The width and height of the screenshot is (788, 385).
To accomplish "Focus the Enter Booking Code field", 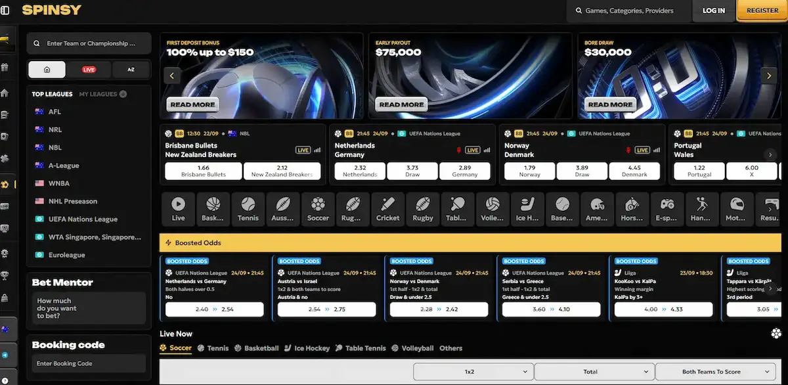I will click(x=89, y=363).
